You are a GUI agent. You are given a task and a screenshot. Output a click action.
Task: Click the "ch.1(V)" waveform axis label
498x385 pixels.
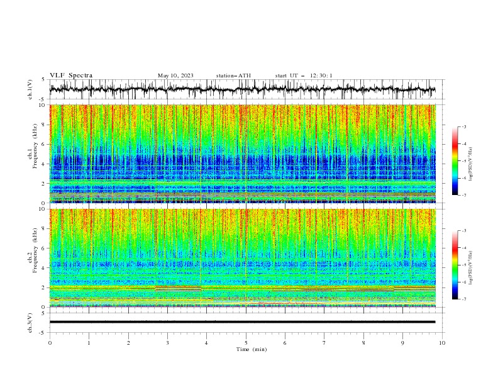pos(30,89)
